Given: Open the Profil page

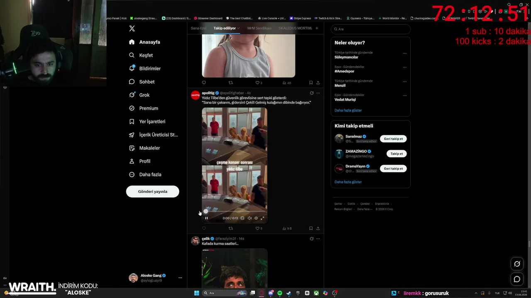Looking at the screenshot, I should point(139,161).
